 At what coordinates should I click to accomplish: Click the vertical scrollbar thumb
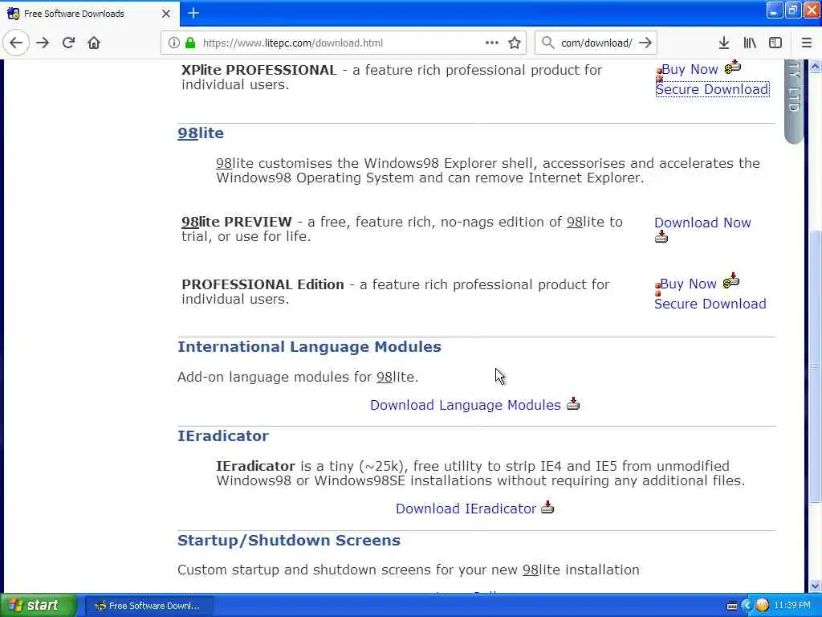point(815,366)
